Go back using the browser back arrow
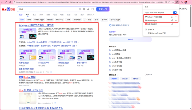 (2, 2)
